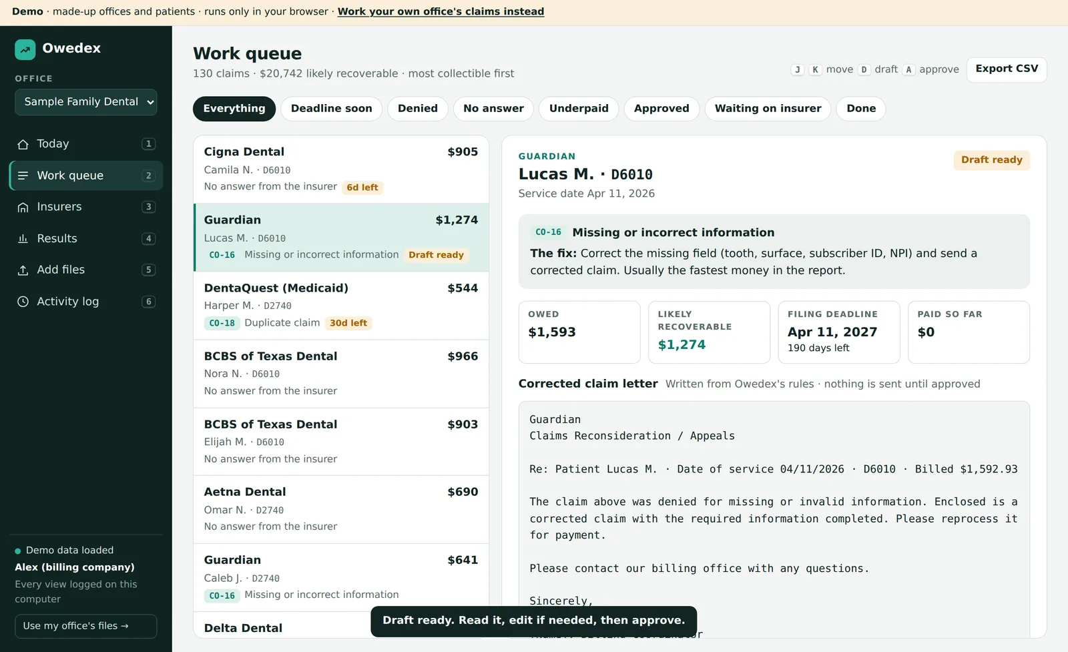1068x652 pixels.
Task: Click the 'A' approve shortcut key hint
Action: 908,69
